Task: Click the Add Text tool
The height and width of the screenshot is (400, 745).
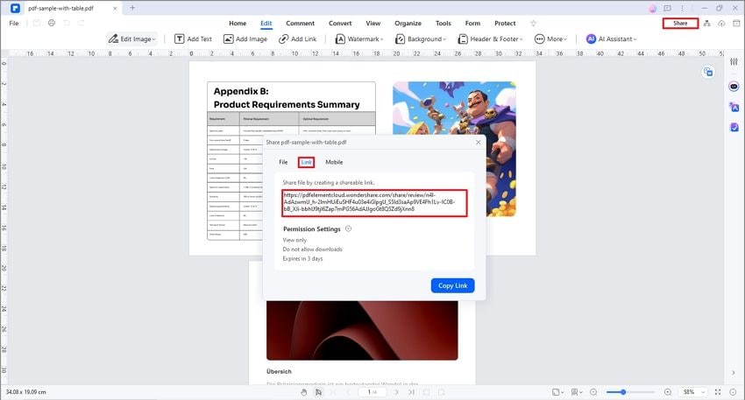Action: pos(193,39)
